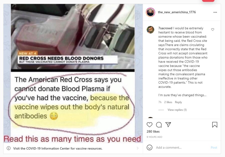This screenshot has height=157, width=225.
Task: Save post with bookmark icon
Action: click(215, 125)
